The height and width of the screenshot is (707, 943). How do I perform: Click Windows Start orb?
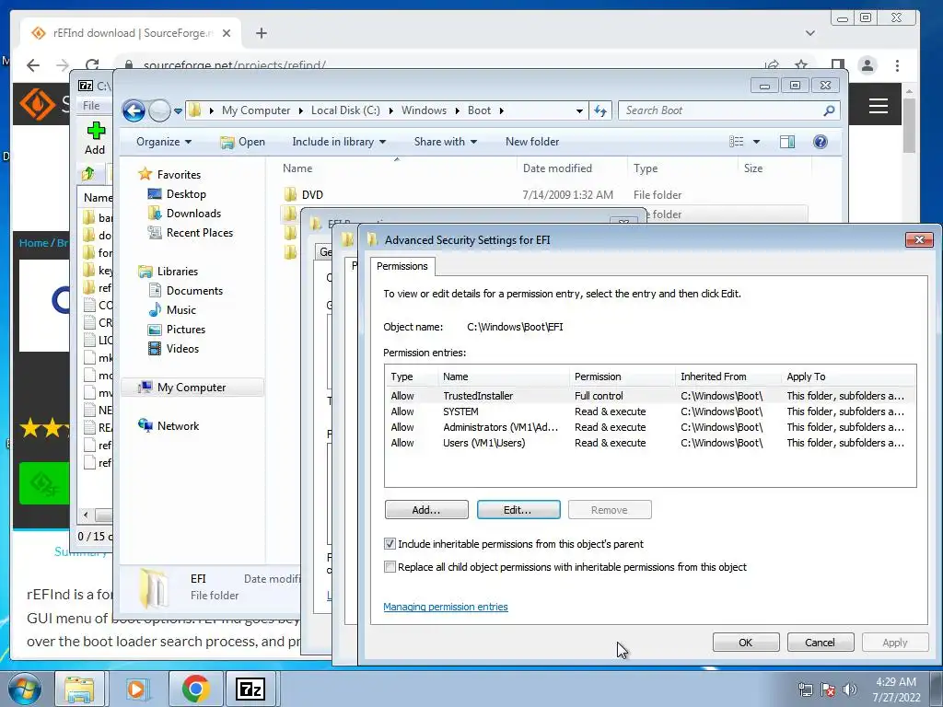pos(25,689)
